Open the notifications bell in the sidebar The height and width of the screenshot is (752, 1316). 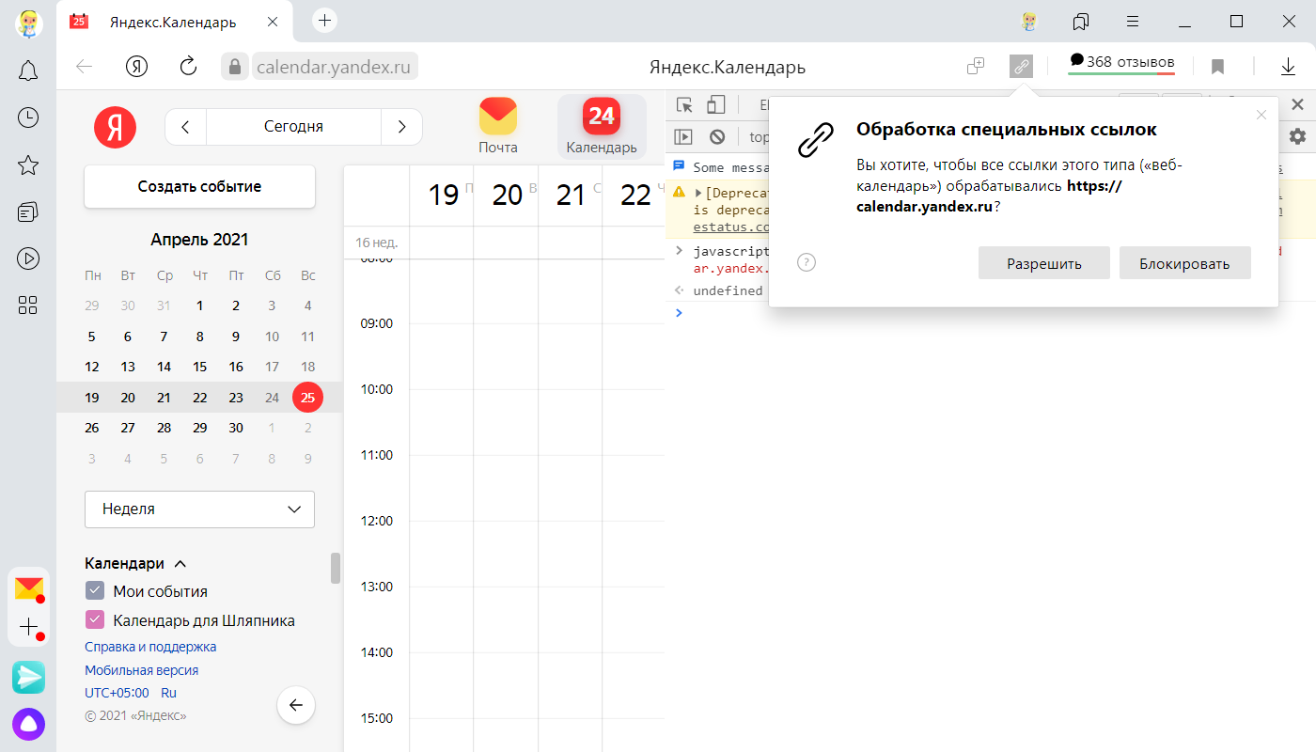pyautogui.click(x=28, y=70)
